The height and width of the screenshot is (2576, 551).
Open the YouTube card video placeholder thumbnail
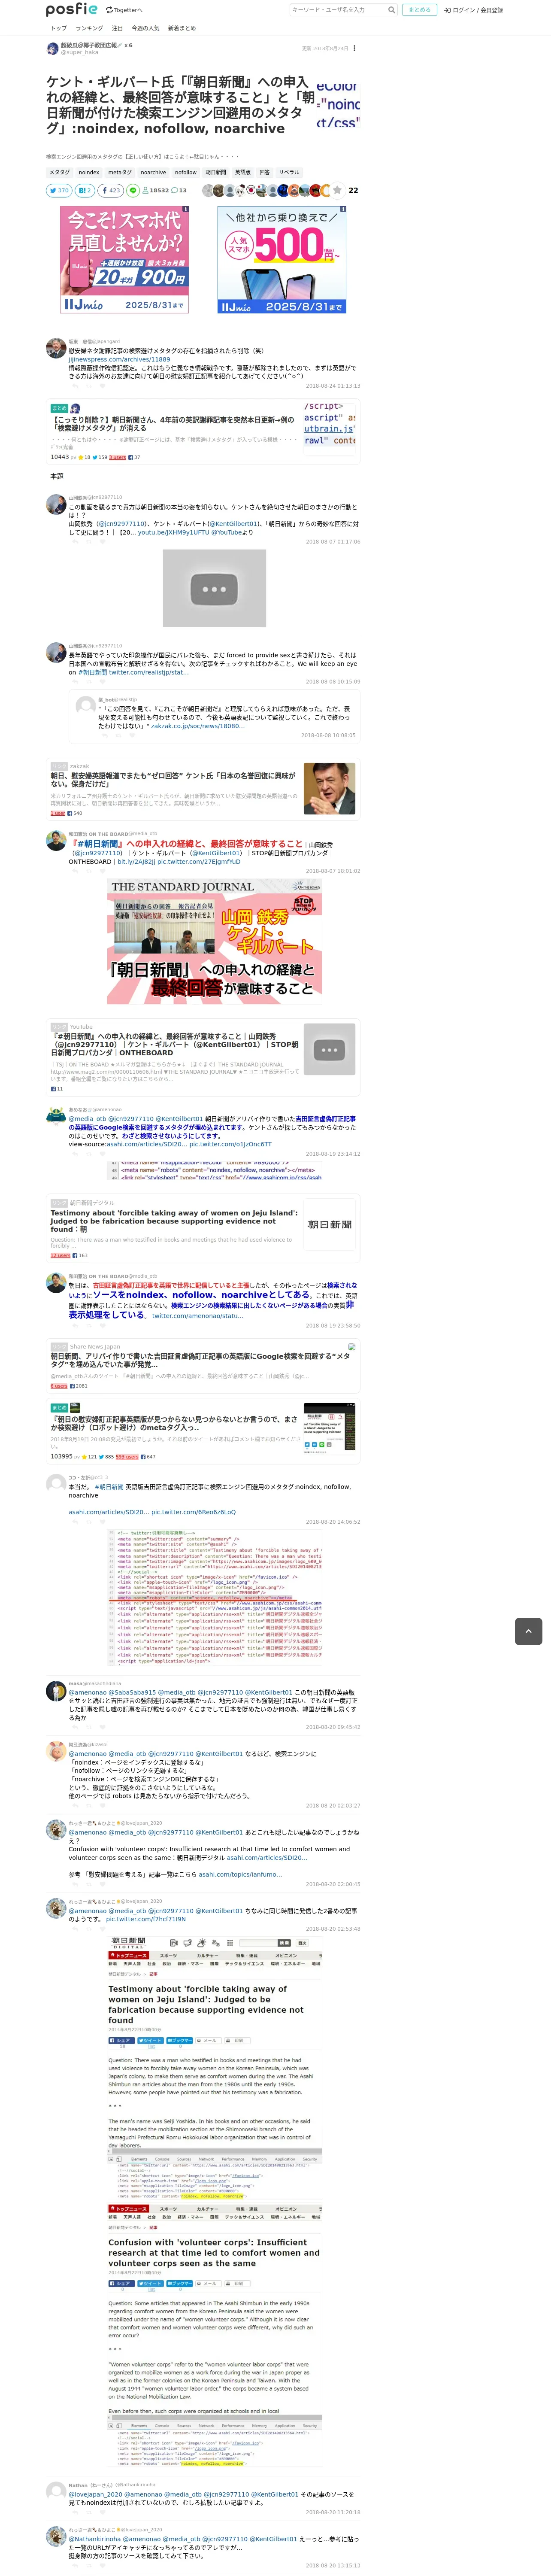click(329, 1049)
